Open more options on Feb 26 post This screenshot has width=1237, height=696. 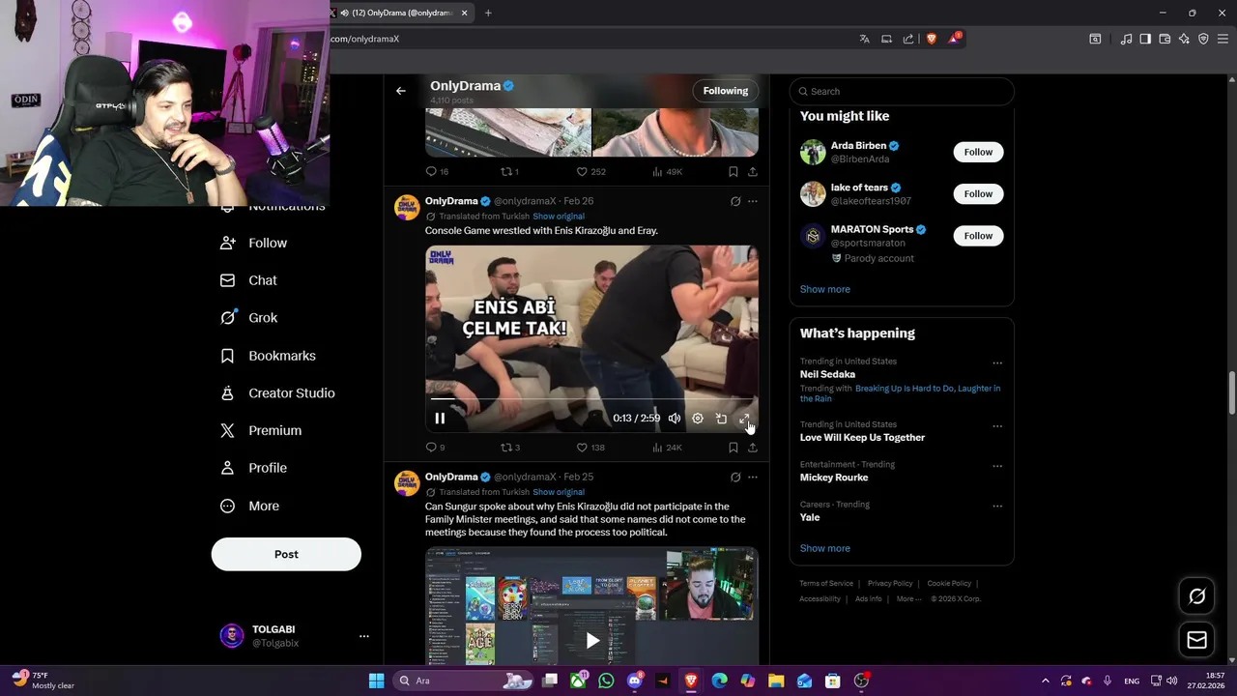click(x=753, y=201)
